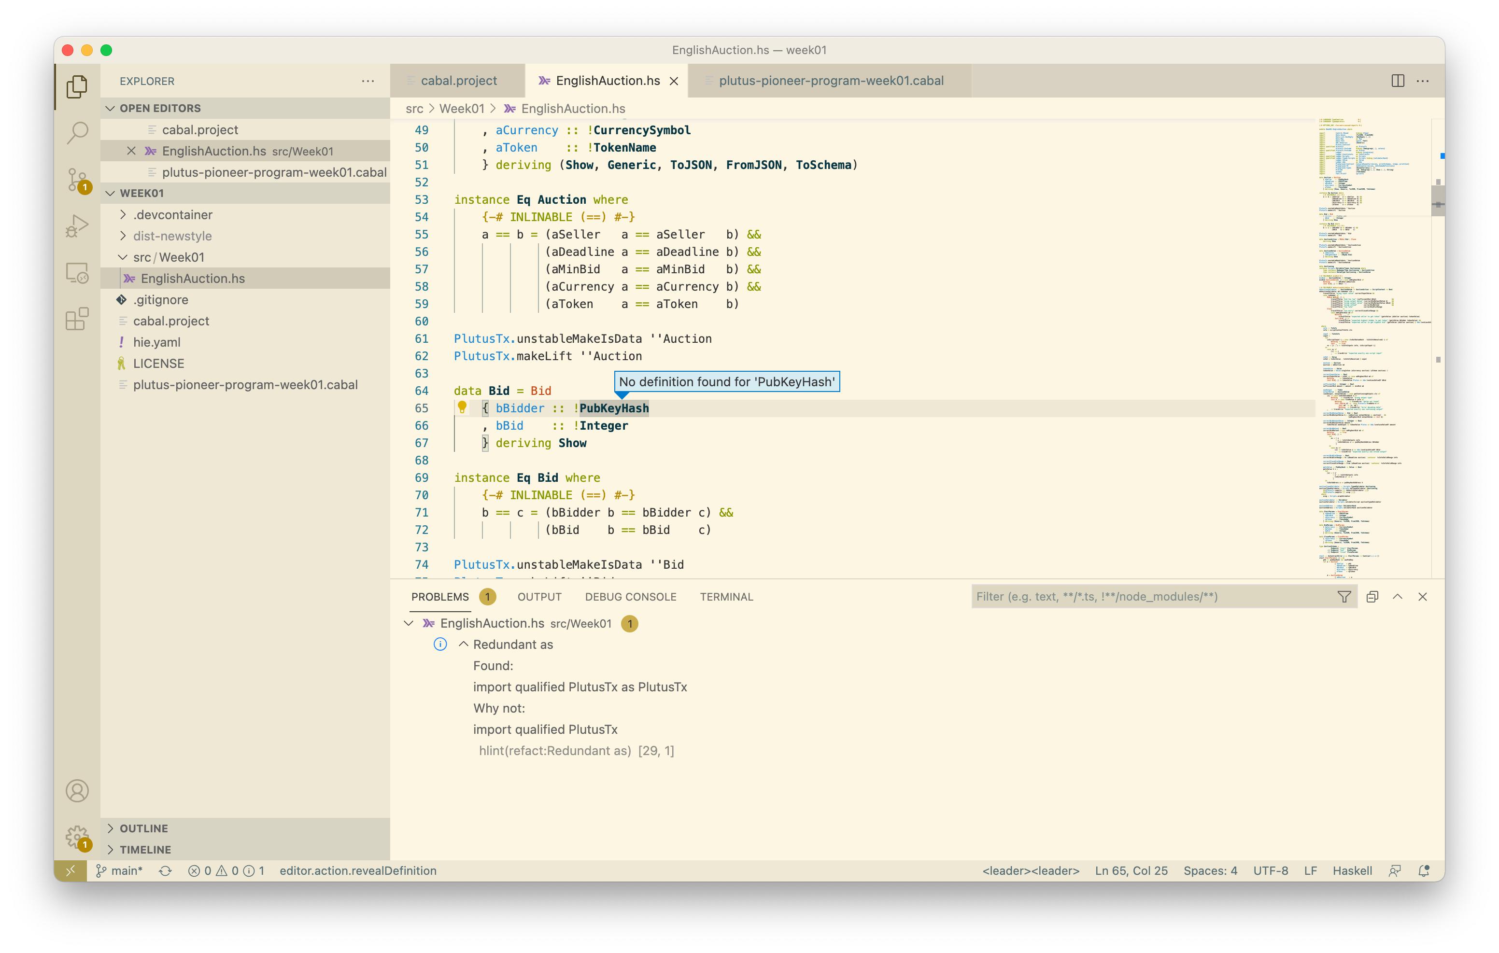The height and width of the screenshot is (953, 1499).
Task: Select the Output panel tab
Action: (x=539, y=596)
